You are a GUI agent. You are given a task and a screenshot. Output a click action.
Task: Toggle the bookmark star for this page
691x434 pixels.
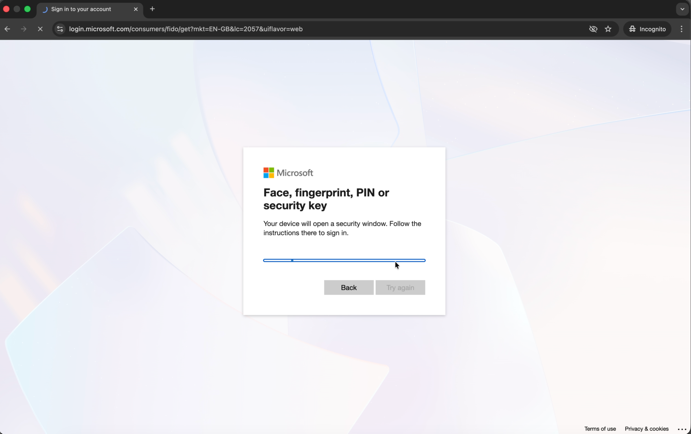pos(608,29)
